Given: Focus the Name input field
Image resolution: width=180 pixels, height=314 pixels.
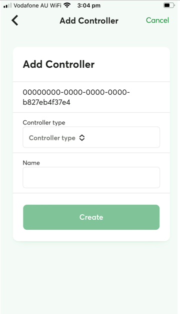Looking at the screenshot, I should pyautogui.click(x=91, y=178).
